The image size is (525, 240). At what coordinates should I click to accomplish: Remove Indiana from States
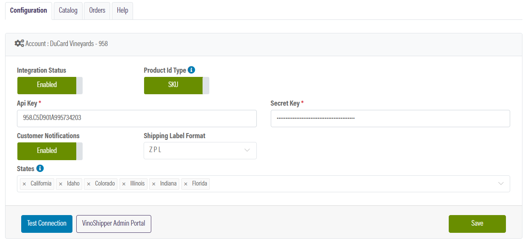click(154, 184)
